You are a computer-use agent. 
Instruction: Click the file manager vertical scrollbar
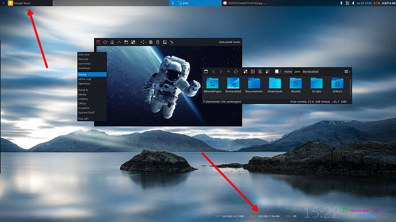pyautogui.click(x=350, y=86)
